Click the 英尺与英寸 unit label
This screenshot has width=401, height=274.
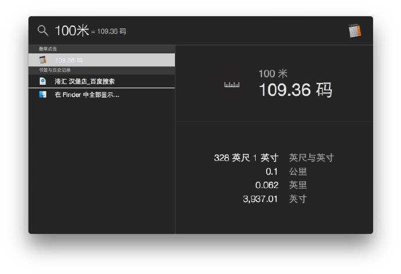[312, 158]
